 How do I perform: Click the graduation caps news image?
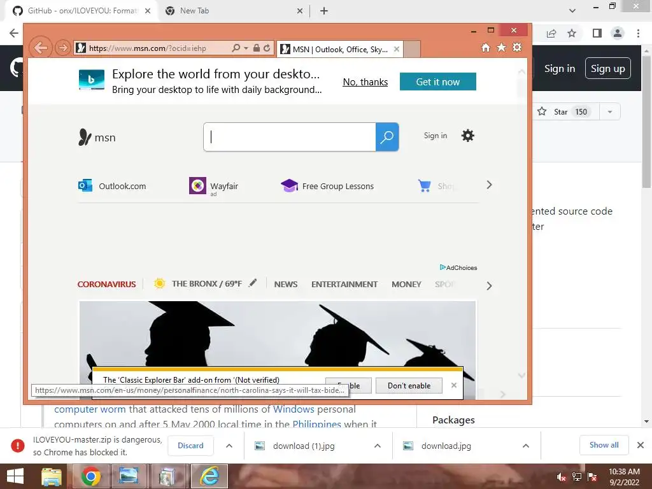[278, 334]
